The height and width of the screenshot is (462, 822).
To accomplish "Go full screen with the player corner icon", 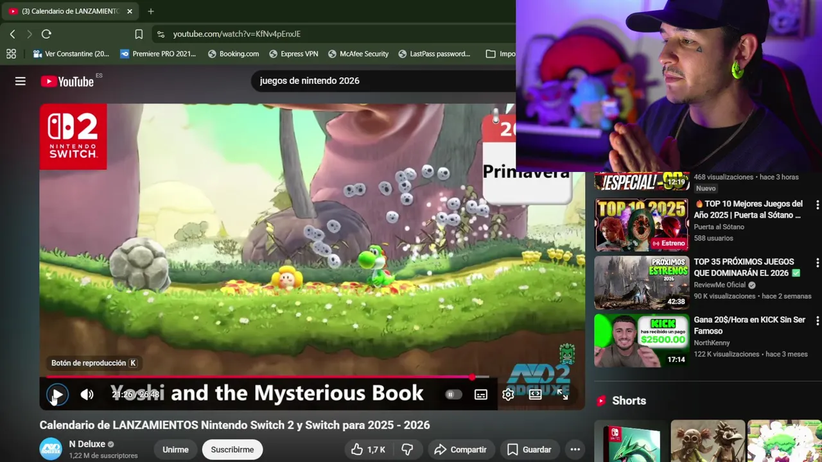I will (563, 395).
